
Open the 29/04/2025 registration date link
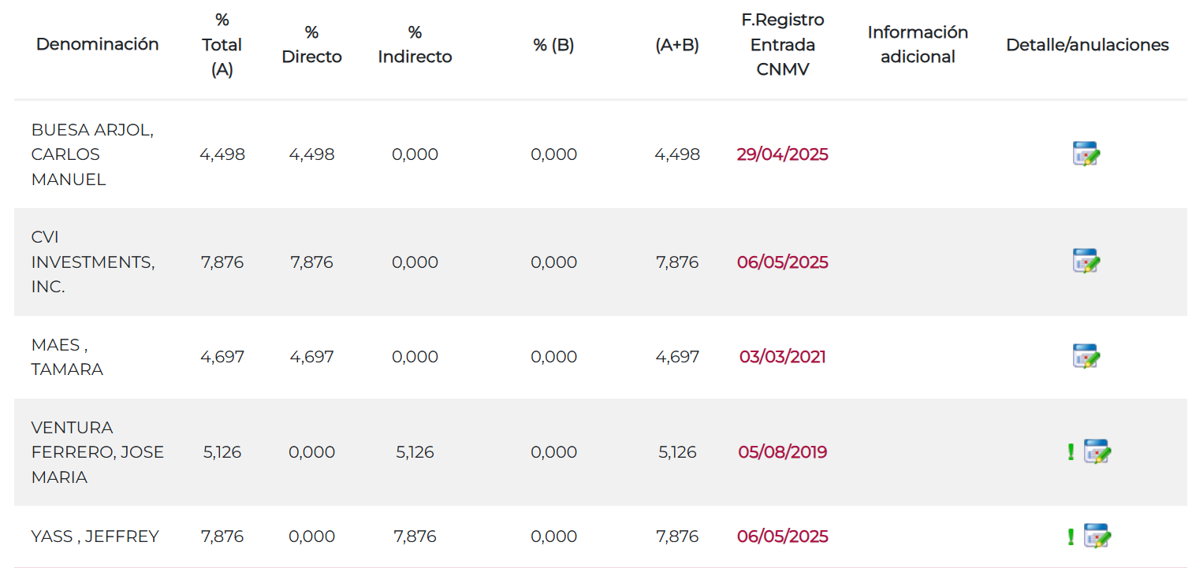(x=782, y=154)
